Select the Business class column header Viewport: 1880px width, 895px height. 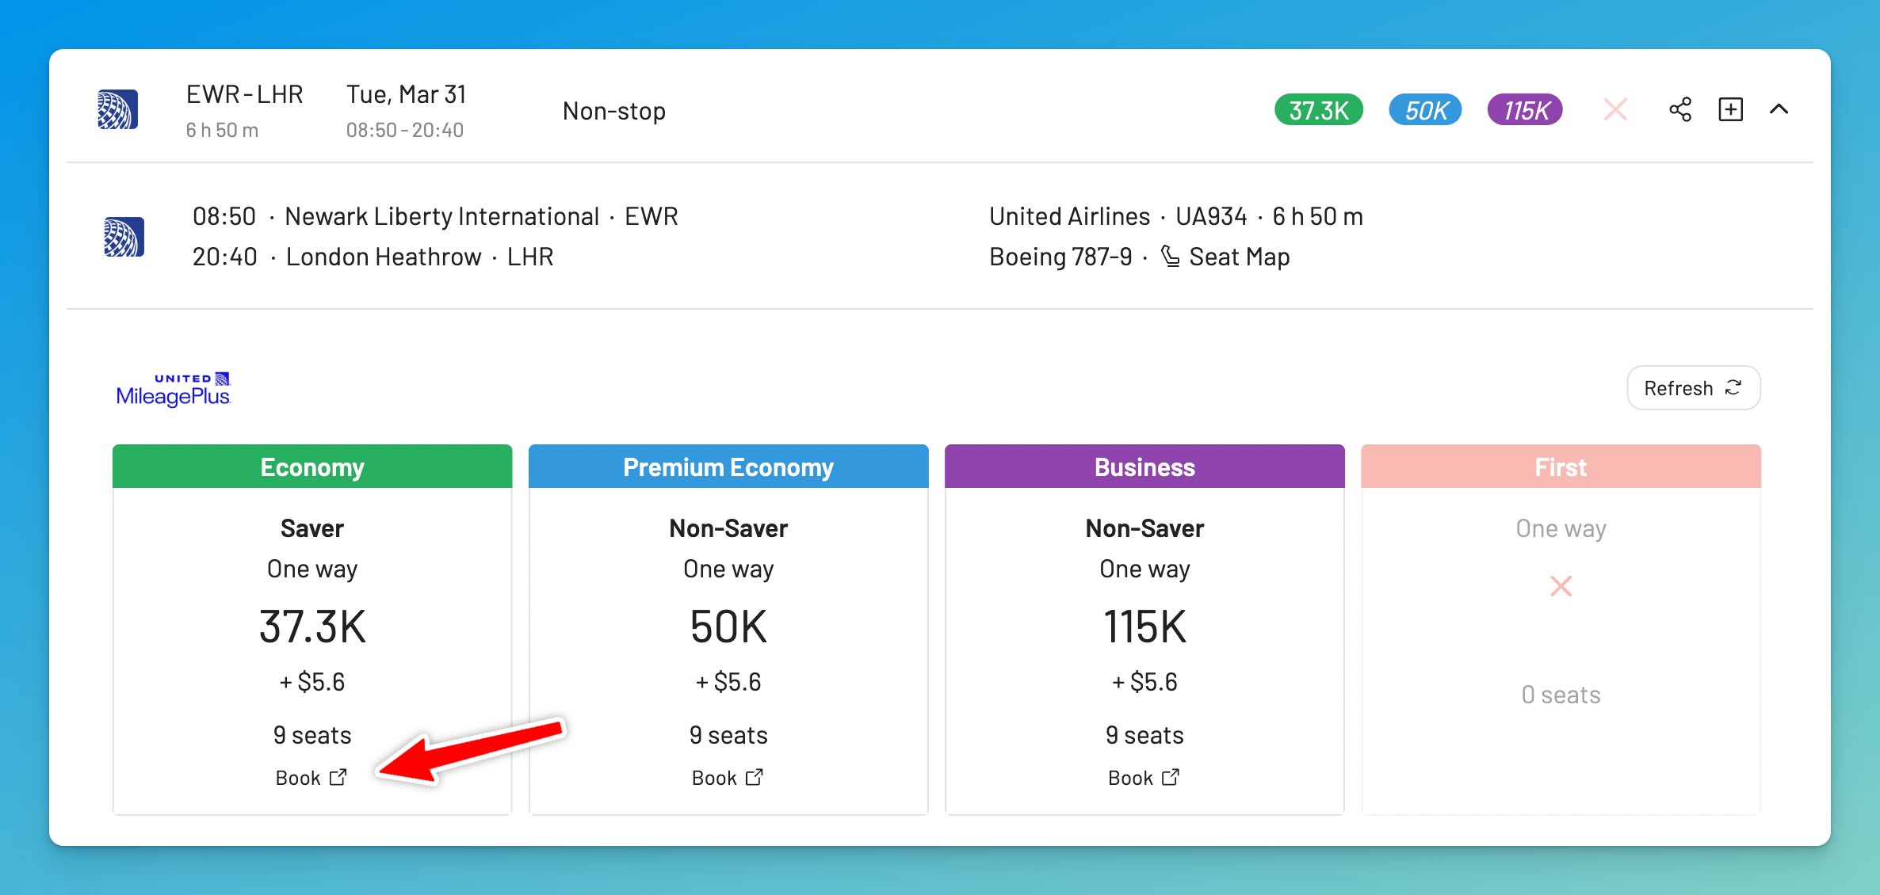[x=1144, y=467]
